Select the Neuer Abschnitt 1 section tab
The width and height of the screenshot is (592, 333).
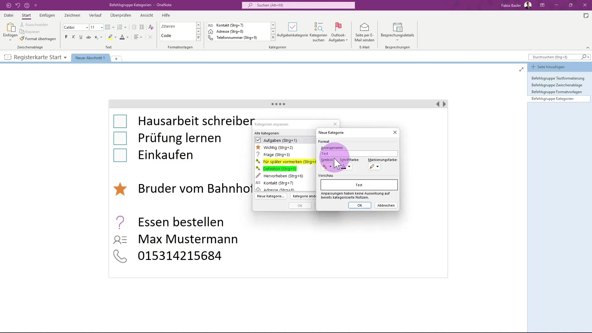90,58
